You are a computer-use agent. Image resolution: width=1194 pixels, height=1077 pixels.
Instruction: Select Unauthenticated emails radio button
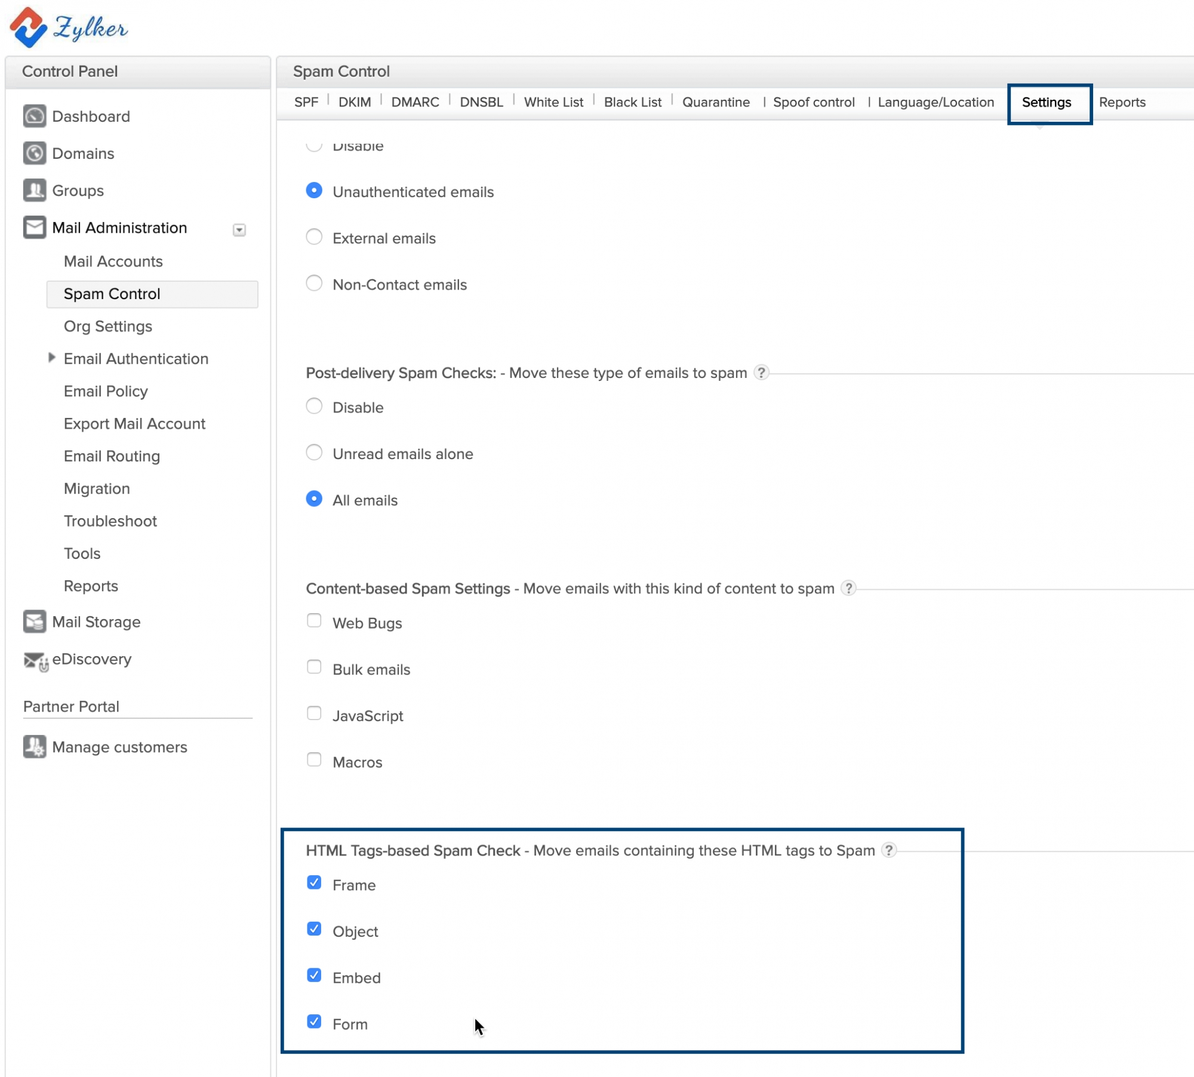click(x=314, y=191)
